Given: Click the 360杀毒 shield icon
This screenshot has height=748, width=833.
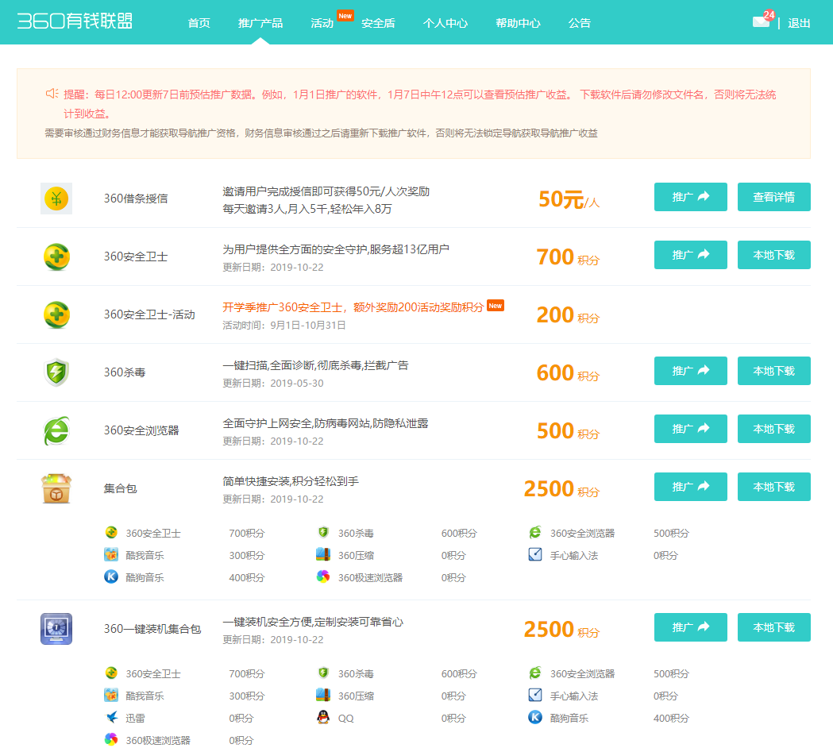Looking at the screenshot, I should (x=56, y=372).
